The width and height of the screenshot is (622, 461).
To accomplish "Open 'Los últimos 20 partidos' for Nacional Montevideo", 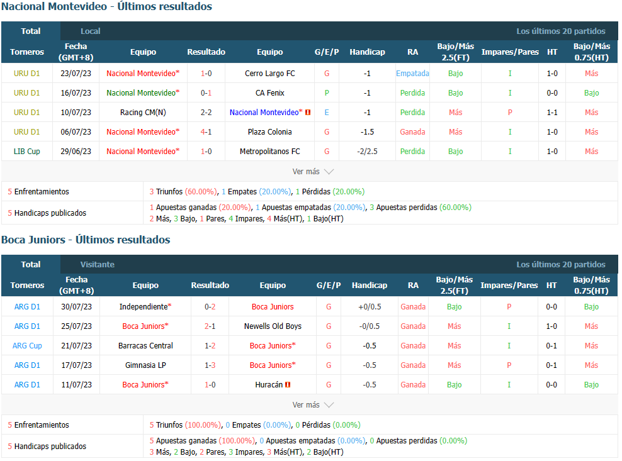I will click(560, 31).
